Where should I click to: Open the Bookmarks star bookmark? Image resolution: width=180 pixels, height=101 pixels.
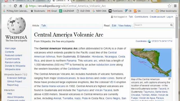click(x=38, y=11)
